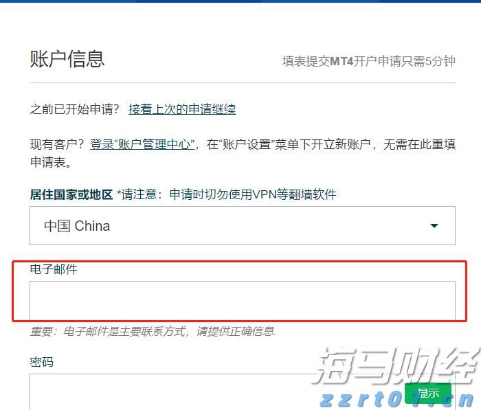Click the 账户设置 menu instruction text
Screen dimensions: 481x410
[x=323, y=144]
